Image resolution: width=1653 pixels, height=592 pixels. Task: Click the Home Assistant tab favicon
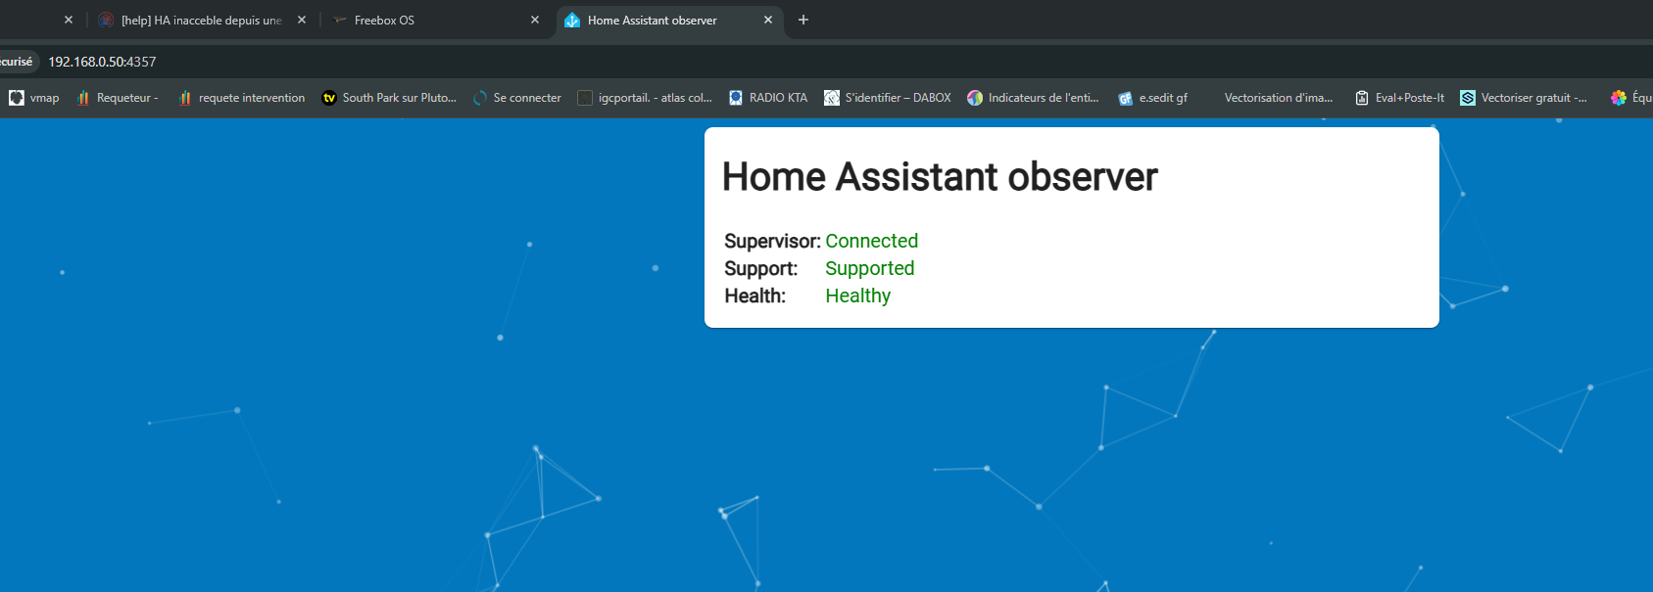[x=572, y=20]
